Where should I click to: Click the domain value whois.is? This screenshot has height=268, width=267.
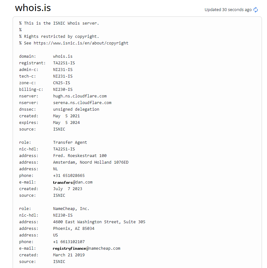pyautogui.click(x=63, y=56)
